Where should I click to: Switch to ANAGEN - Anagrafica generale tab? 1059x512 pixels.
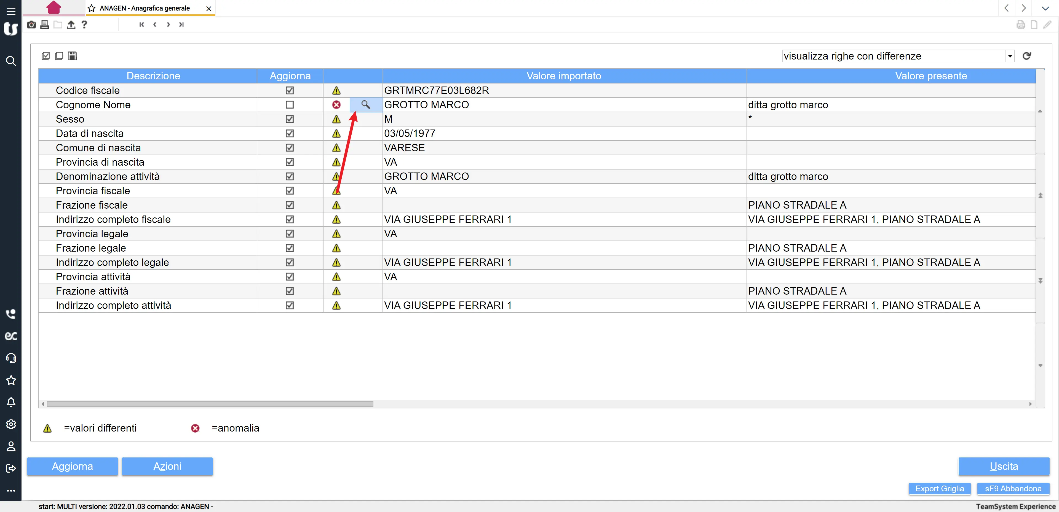(x=145, y=8)
